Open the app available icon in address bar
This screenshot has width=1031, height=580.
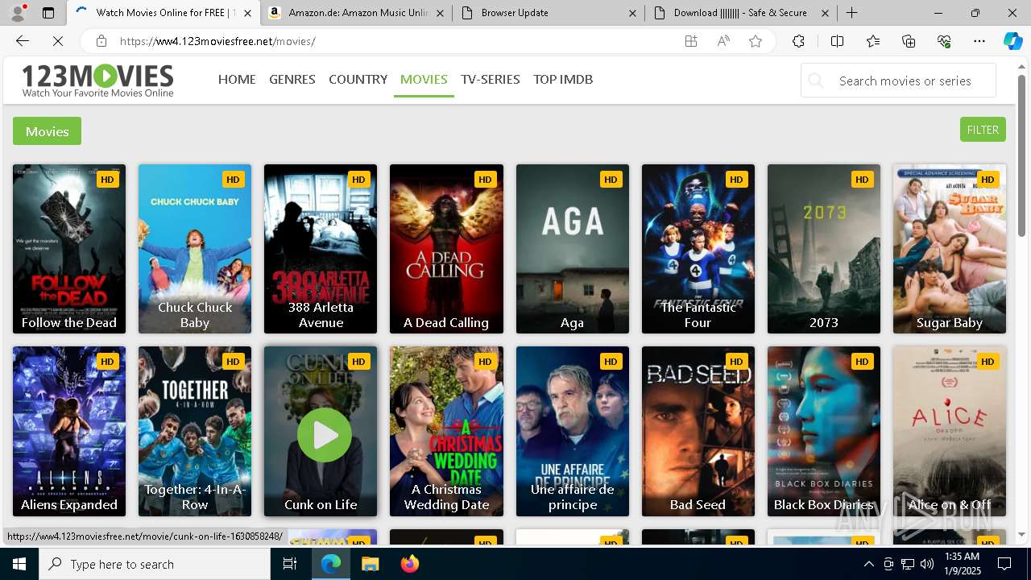point(691,41)
